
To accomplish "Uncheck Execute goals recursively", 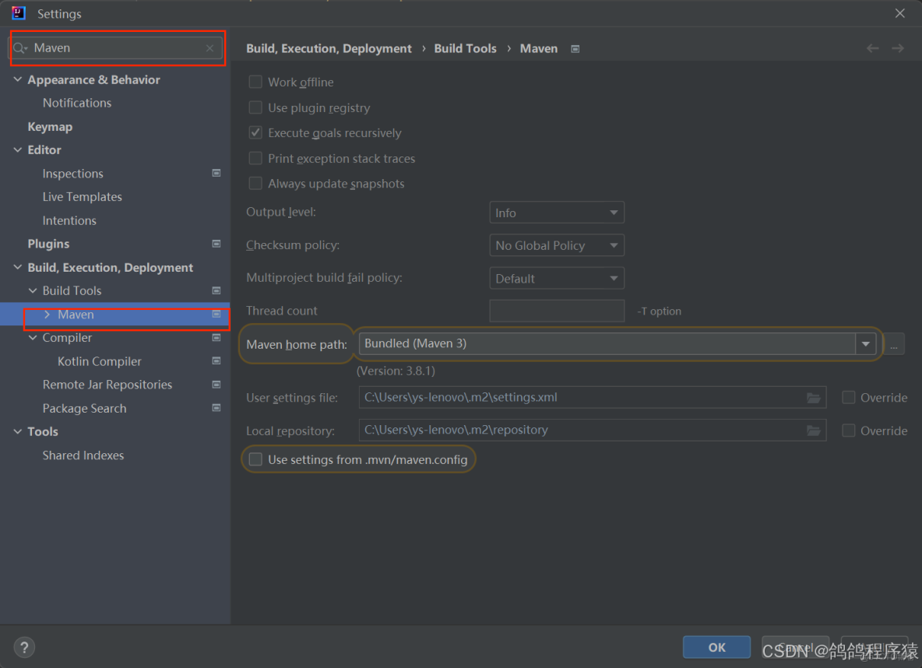I will (255, 133).
